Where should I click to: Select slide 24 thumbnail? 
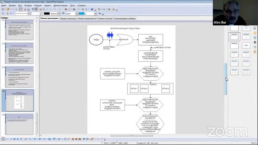tap(19, 77)
